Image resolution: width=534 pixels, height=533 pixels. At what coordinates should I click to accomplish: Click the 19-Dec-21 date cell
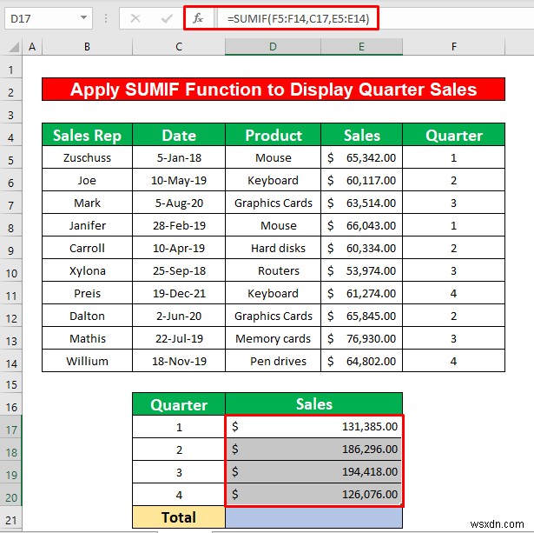179,293
